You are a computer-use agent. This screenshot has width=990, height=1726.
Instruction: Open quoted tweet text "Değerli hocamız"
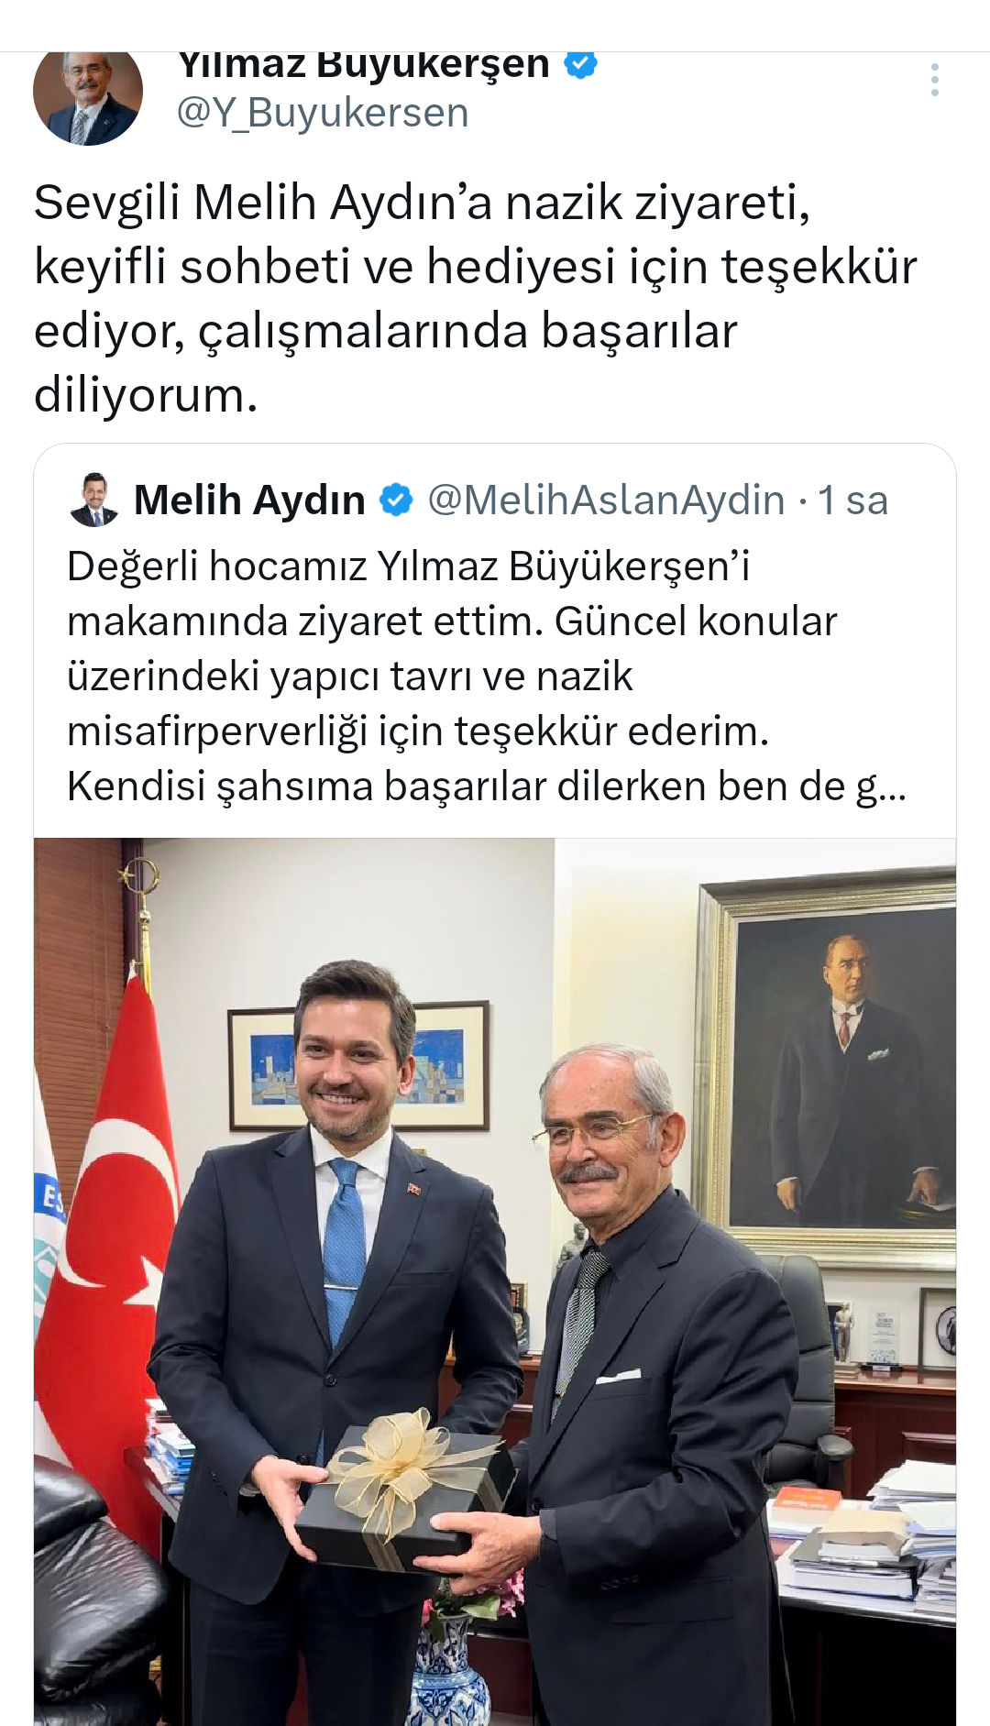coord(487,676)
